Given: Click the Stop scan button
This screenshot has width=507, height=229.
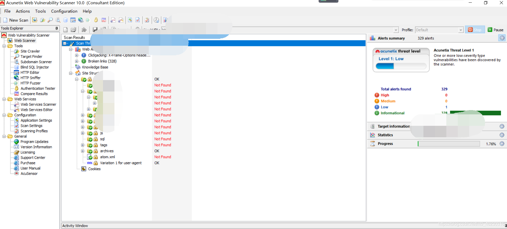Looking at the screenshot, I should pyautogui.click(x=475, y=30).
